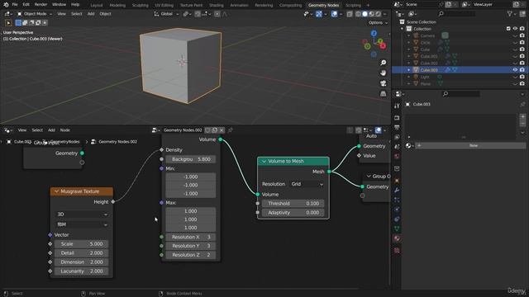This screenshot has height=297, width=529.
Task: Toggle Cube.003 eye visibility in outliner
Action: coord(515,69)
